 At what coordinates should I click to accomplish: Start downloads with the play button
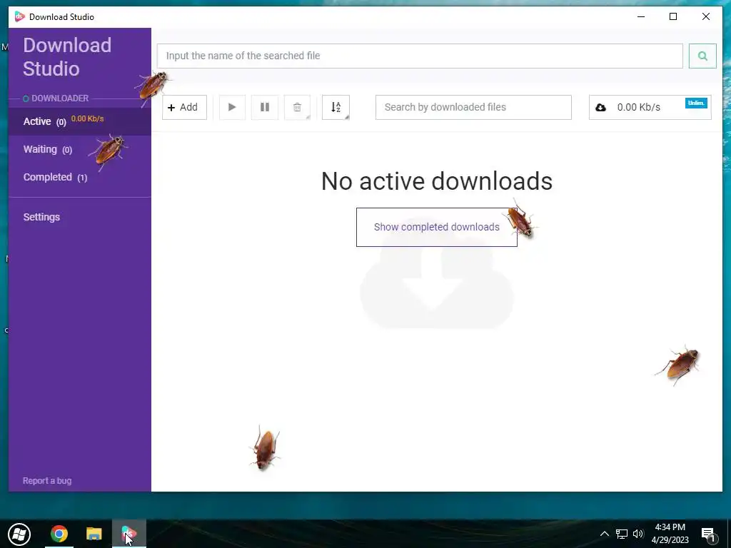(x=232, y=107)
